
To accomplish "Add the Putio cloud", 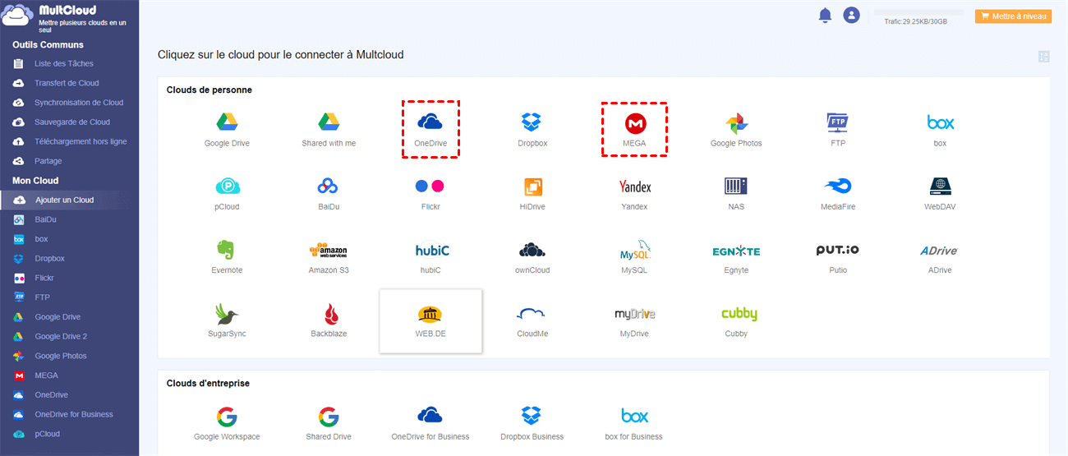I will [838, 250].
